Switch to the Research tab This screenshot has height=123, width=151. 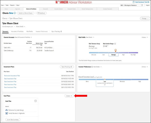pos(46,9)
